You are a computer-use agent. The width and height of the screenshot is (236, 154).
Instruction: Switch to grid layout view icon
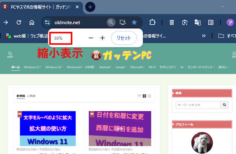pos(144,96)
